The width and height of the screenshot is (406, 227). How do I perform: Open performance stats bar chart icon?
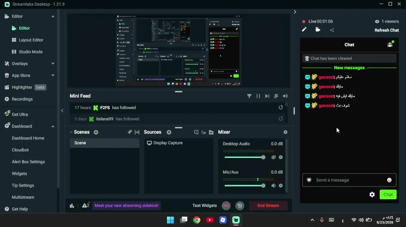[72, 206]
